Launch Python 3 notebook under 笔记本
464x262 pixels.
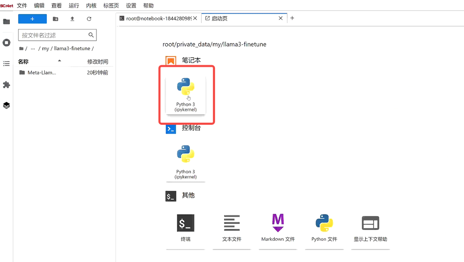pyautogui.click(x=186, y=95)
